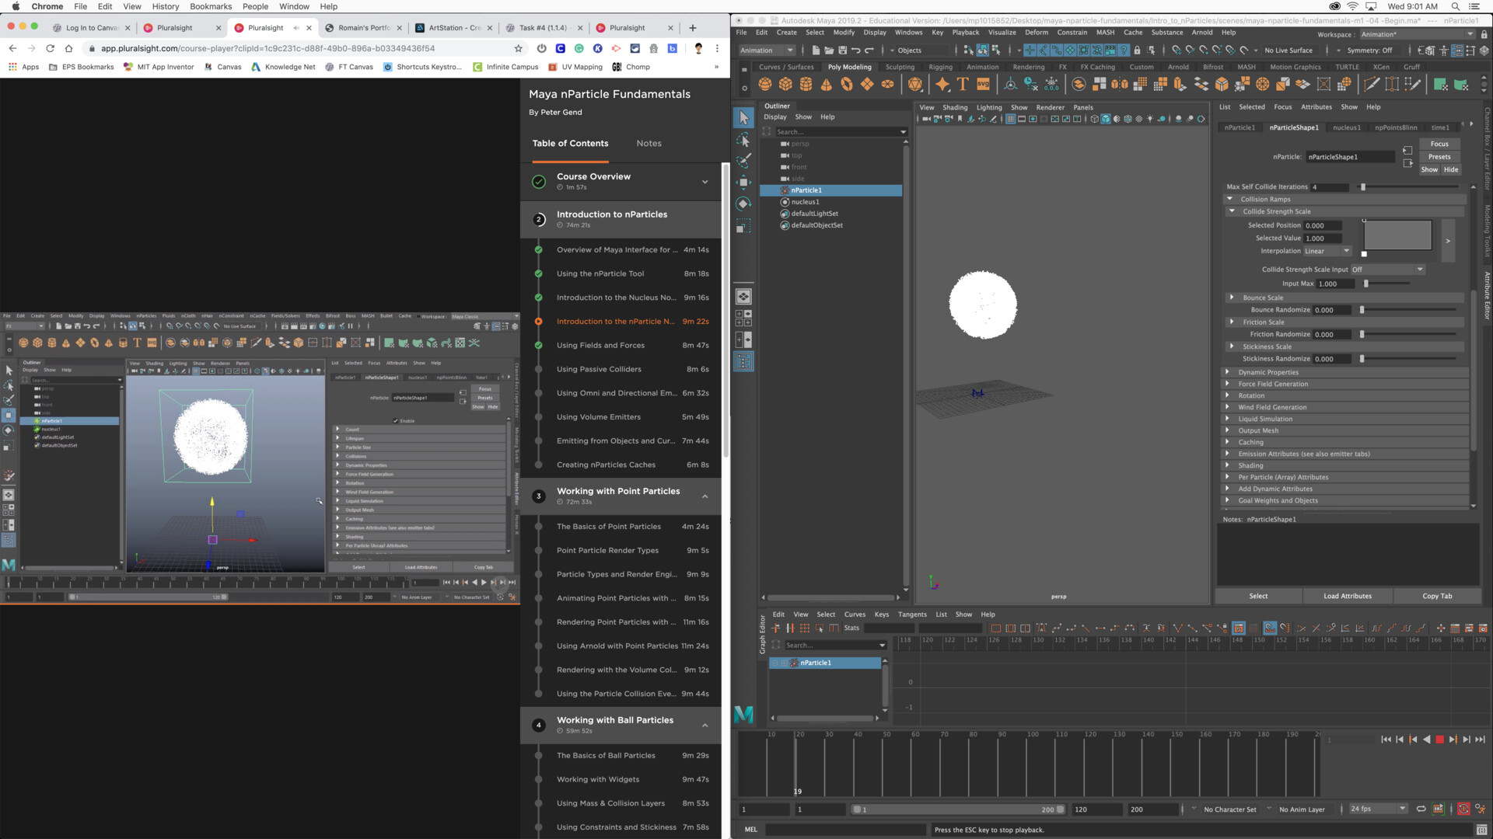
Task: Open the Type tool icon in Poly Modeling shelf
Action: [963, 85]
